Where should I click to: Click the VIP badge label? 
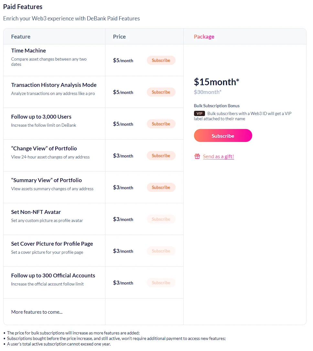pos(199,113)
